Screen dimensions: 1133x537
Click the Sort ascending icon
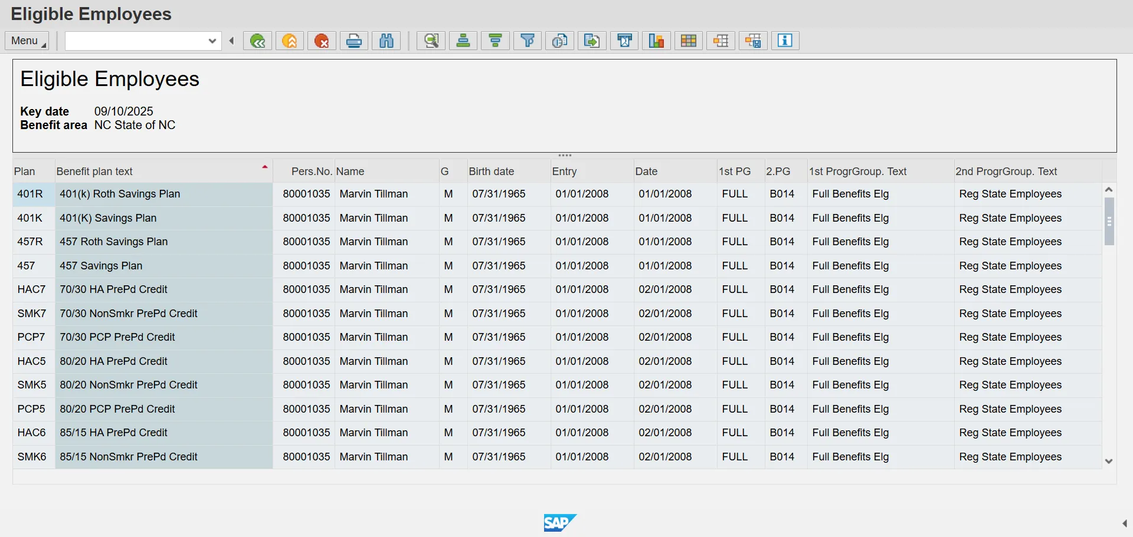tap(463, 41)
